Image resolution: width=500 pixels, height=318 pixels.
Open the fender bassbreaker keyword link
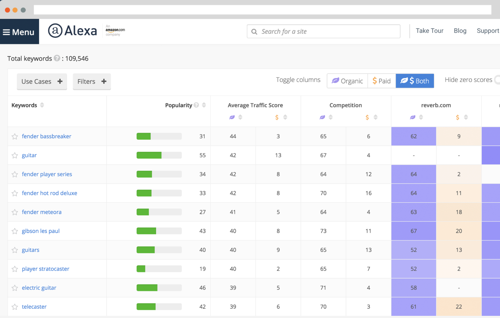click(x=46, y=136)
